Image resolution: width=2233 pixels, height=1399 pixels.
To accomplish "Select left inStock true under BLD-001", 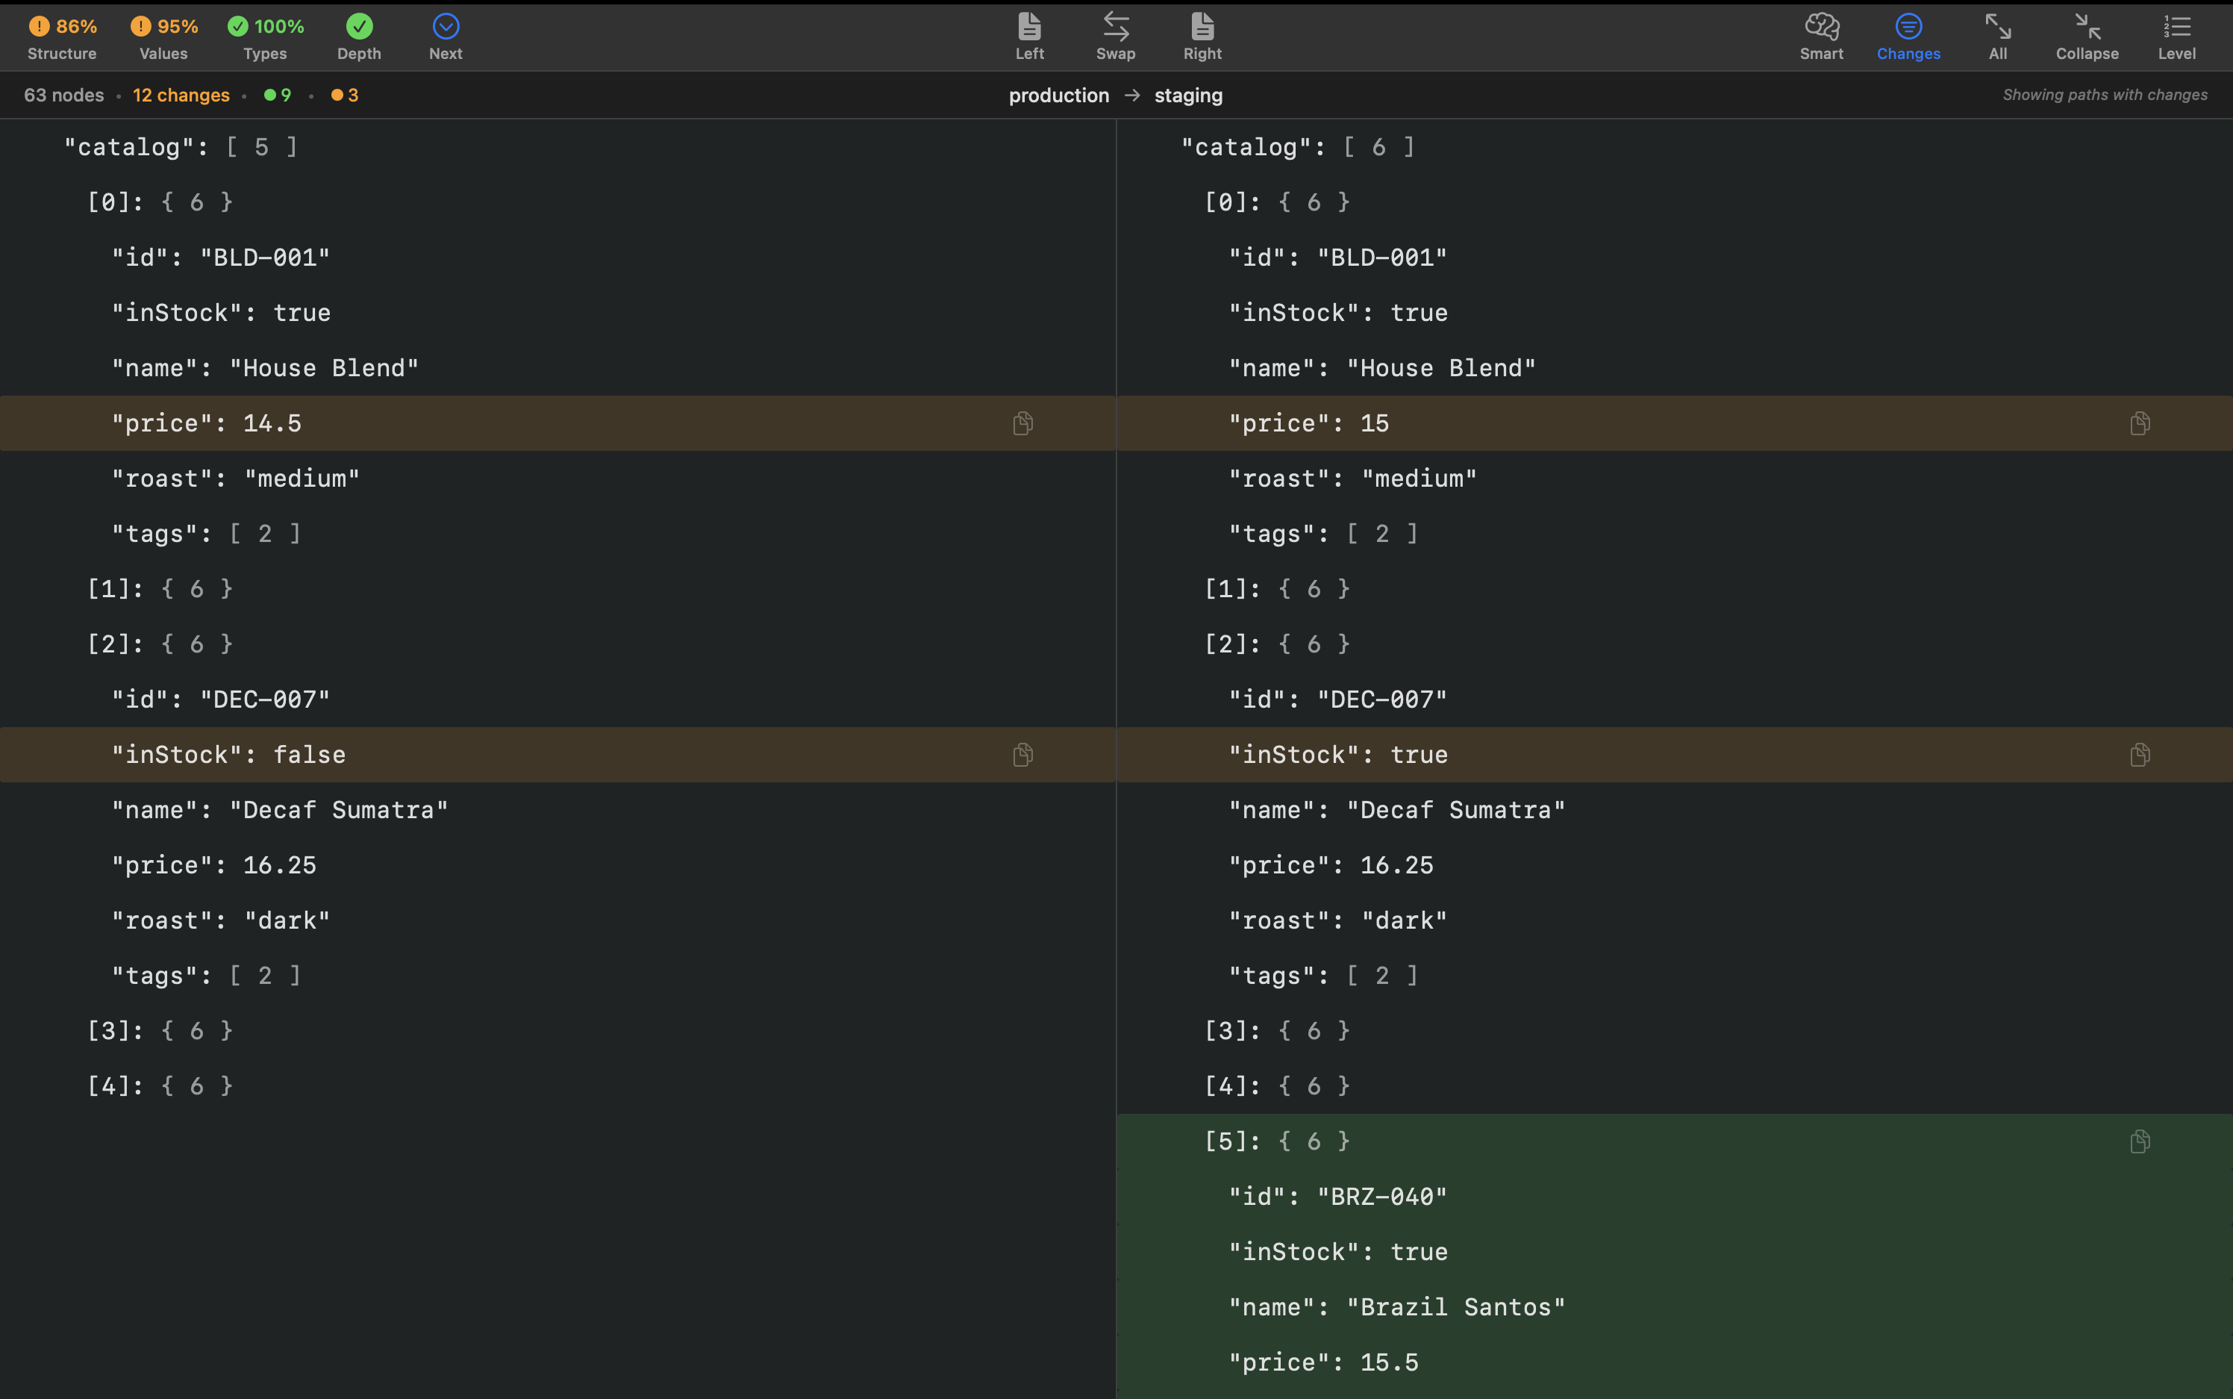I will click(x=558, y=313).
